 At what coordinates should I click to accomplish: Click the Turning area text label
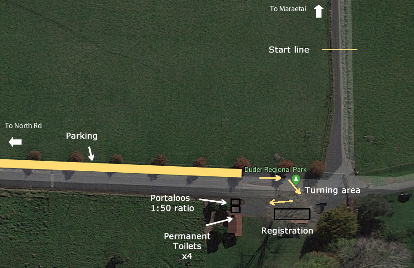[x=333, y=190]
